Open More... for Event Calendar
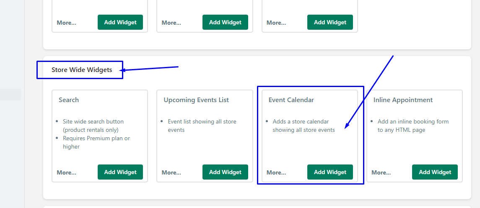Viewport: 480px width, 208px height. click(x=276, y=172)
